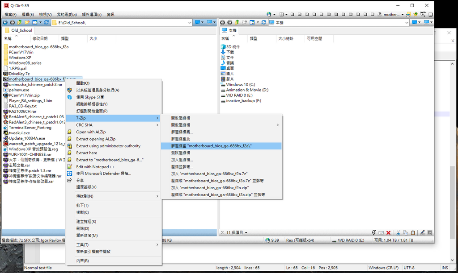Select the 本機 tab in right pane
458x273 pixels.
point(229,30)
